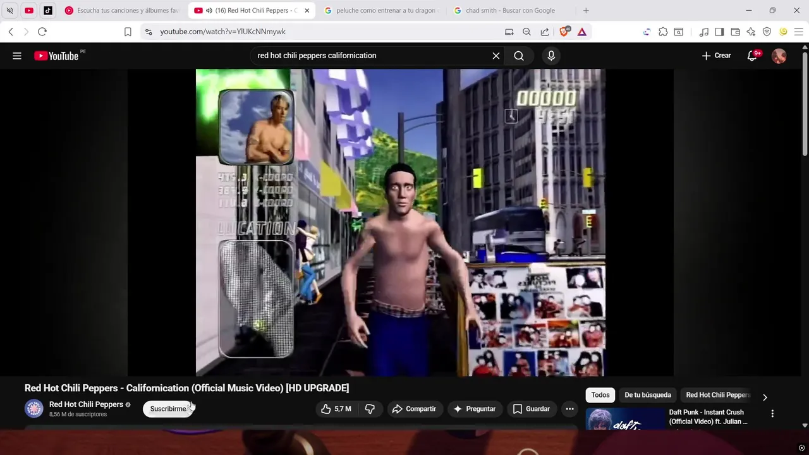Open Brave Rewards triangle icon
This screenshot has height=455, width=809.
[582, 32]
